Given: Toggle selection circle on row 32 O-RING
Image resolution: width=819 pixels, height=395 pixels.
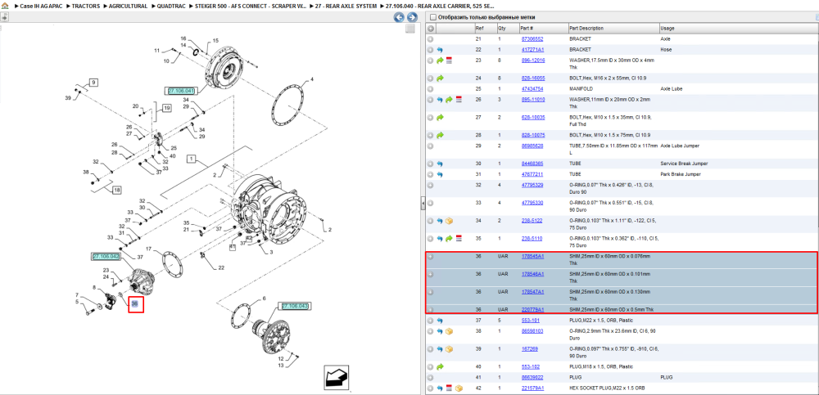Looking at the screenshot, I should pyautogui.click(x=431, y=186).
